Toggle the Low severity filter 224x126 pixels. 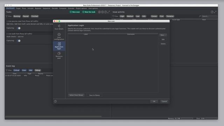(x=138, y=16)
